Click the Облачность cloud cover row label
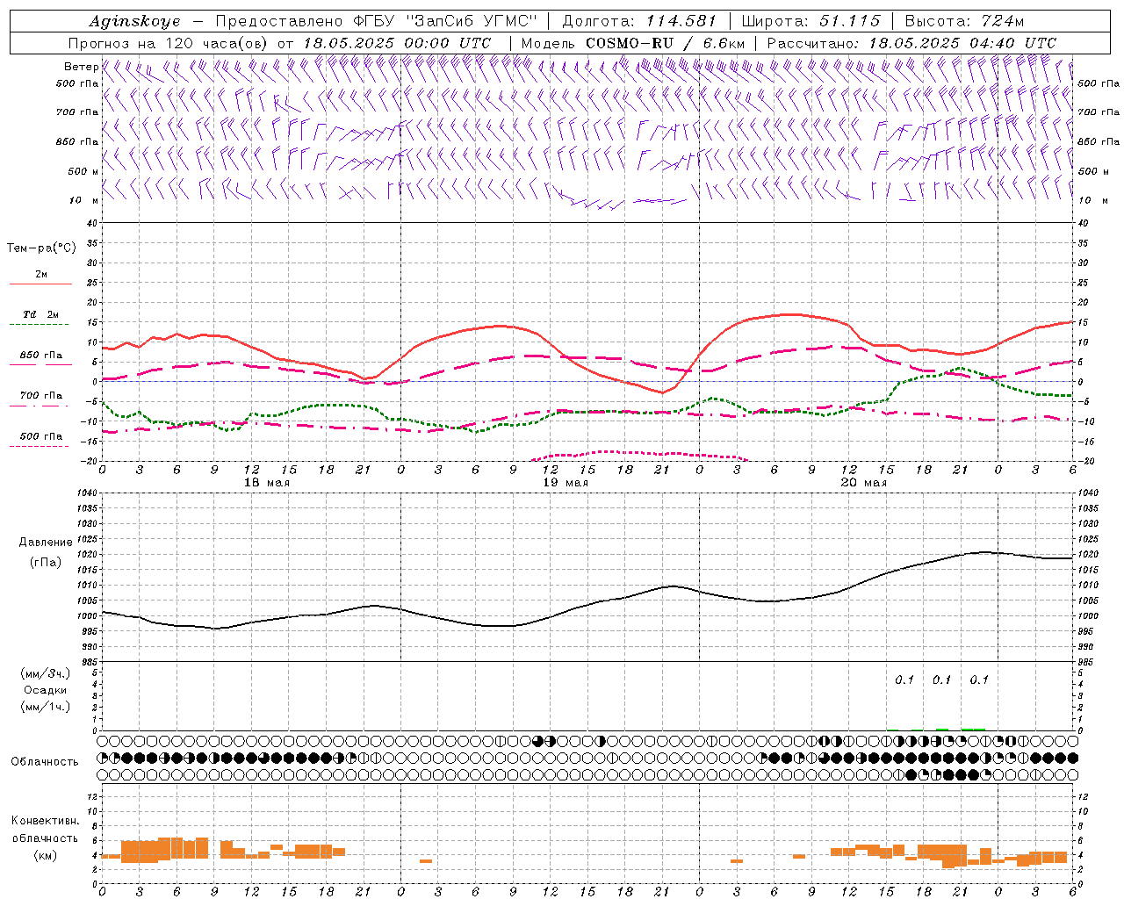1124x899 pixels. (45, 762)
